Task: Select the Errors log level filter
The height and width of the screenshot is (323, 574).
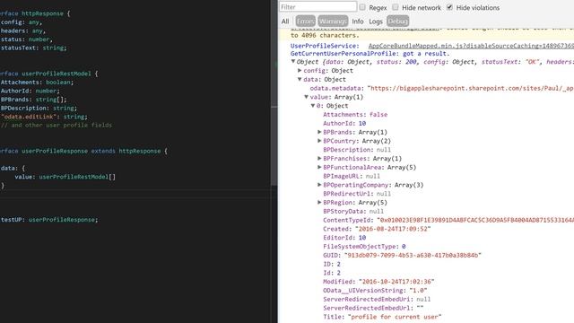Action: point(305,22)
